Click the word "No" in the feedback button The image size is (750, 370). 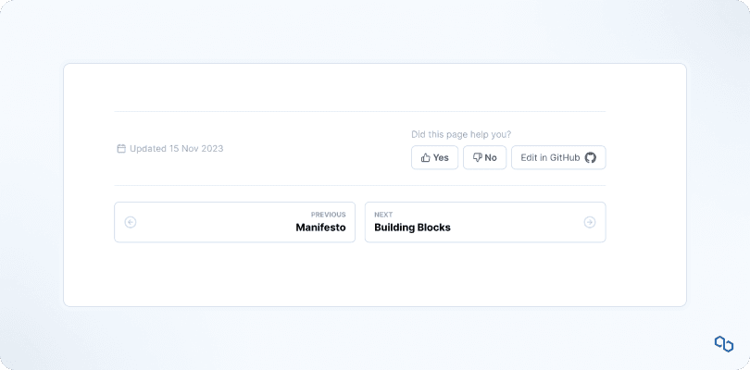click(x=491, y=158)
